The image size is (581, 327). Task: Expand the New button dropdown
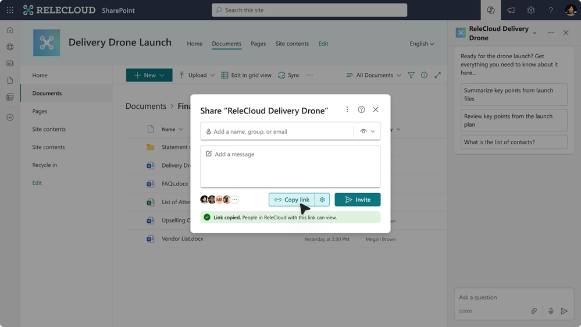162,75
